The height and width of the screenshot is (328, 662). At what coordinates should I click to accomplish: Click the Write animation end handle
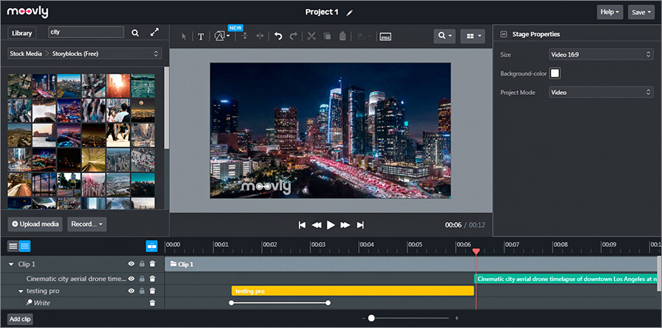pos(329,303)
